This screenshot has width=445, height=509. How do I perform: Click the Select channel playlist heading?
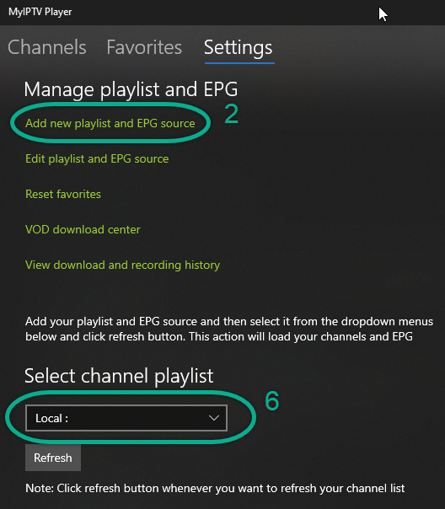pos(119,377)
